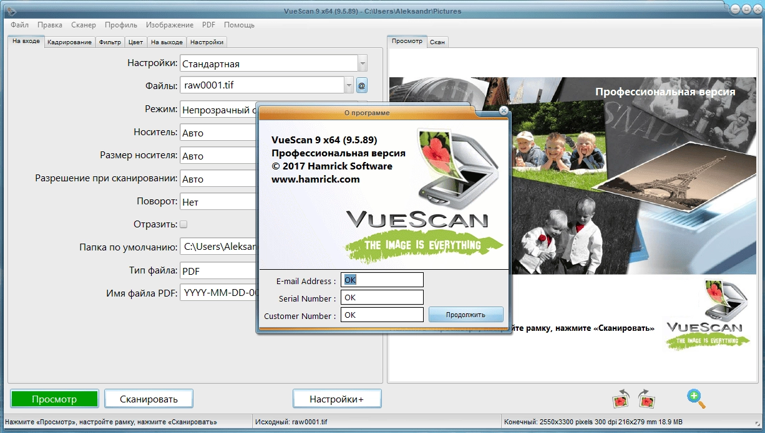
Task: Open the Поворот combo box
Action: click(x=218, y=202)
